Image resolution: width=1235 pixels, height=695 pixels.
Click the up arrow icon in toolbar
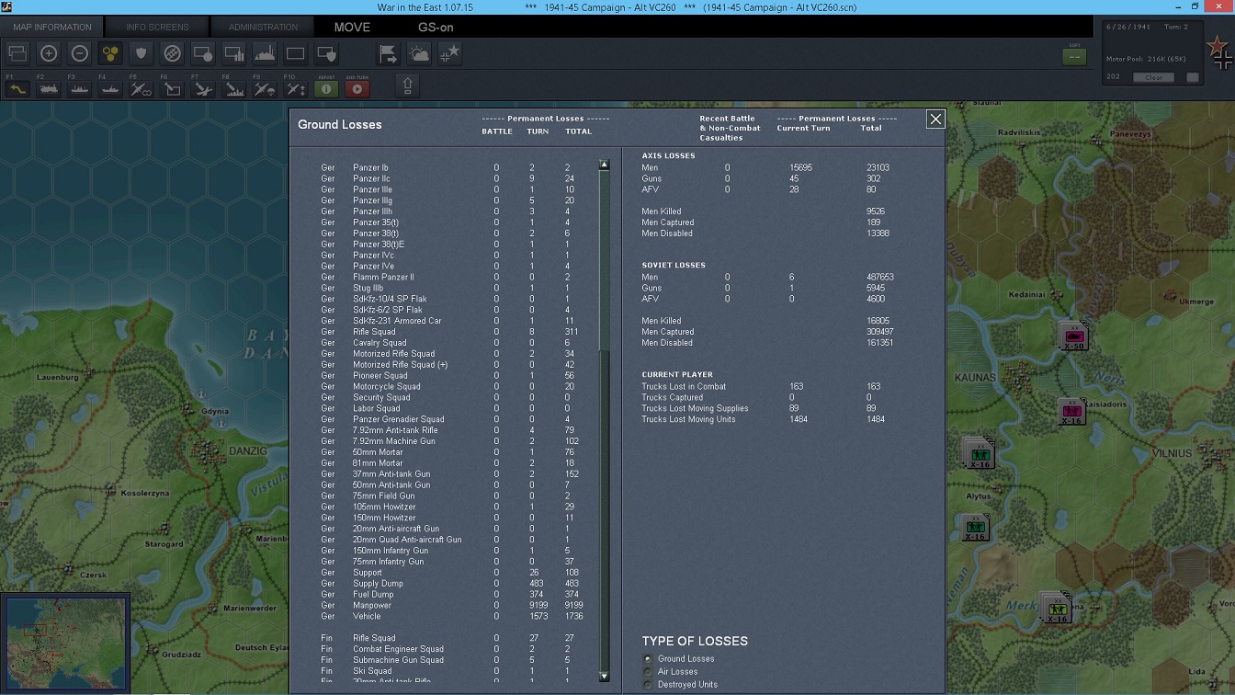click(407, 85)
